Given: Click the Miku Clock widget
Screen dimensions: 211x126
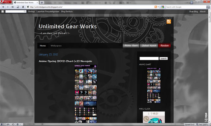Looking at the screenshot, I should point(154,117).
